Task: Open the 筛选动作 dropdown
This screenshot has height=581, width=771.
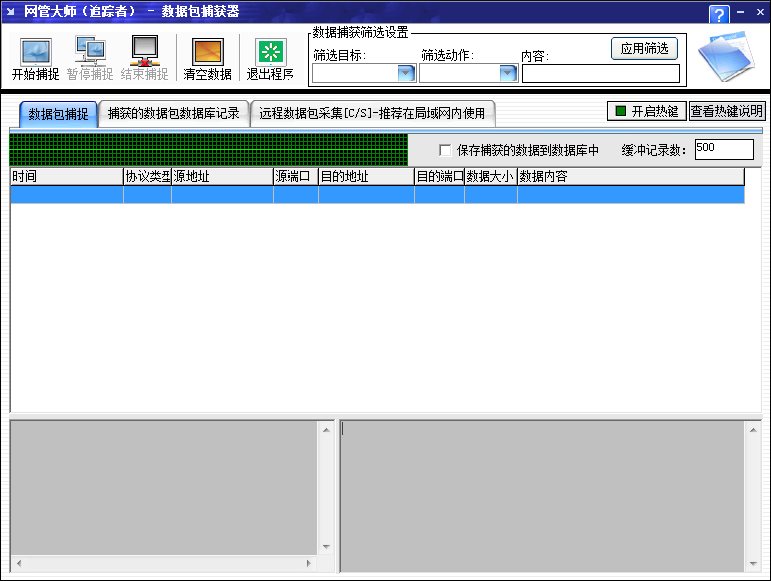Action: 508,74
